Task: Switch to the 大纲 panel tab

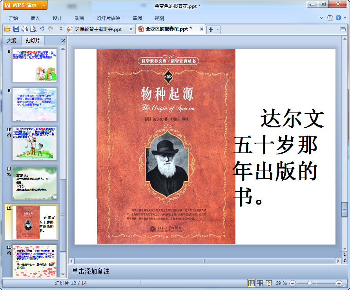Action: [x=12, y=41]
